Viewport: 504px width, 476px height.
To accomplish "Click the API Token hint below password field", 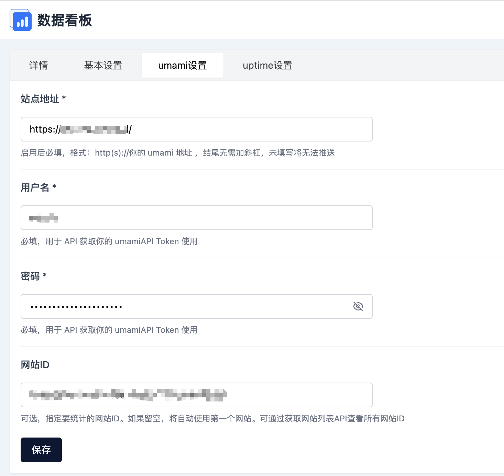I will click(x=109, y=330).
